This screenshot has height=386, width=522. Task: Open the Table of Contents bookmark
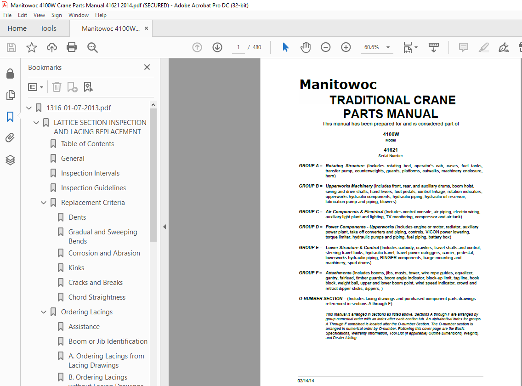coord(88,144)
